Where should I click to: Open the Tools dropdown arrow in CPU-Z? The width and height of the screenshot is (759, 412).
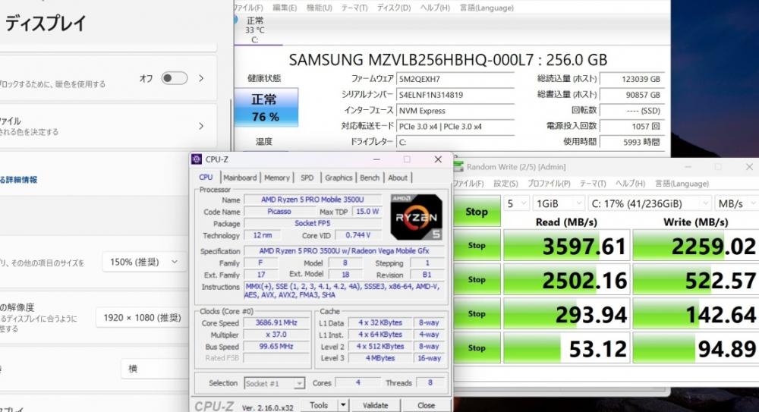pyautogui.click(x=343, y=405)
